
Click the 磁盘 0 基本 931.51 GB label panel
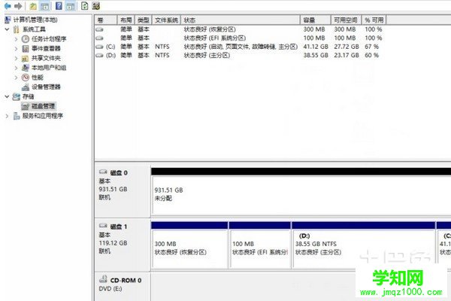(123, 190)
